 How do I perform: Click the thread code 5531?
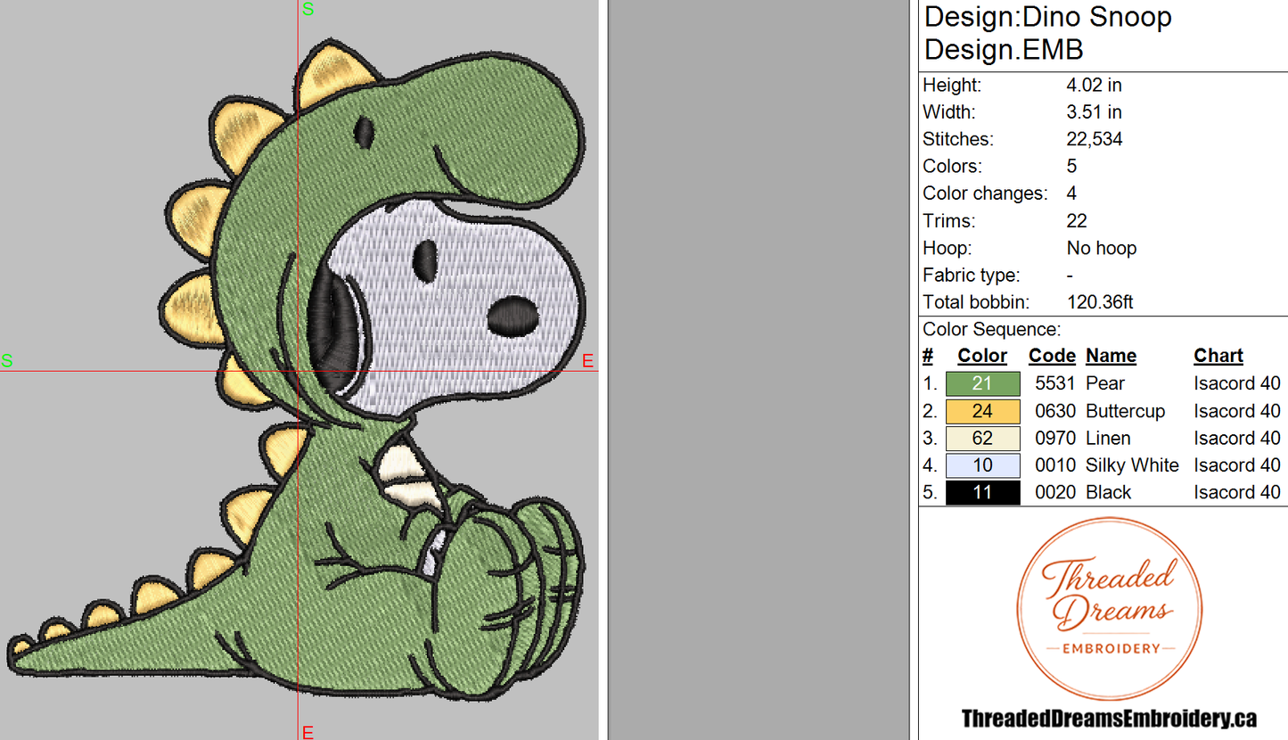(1055, 383)
